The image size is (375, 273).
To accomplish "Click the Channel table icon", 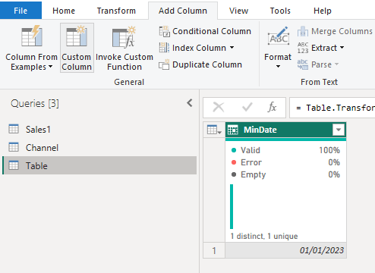I will click(x=14, y=147).
